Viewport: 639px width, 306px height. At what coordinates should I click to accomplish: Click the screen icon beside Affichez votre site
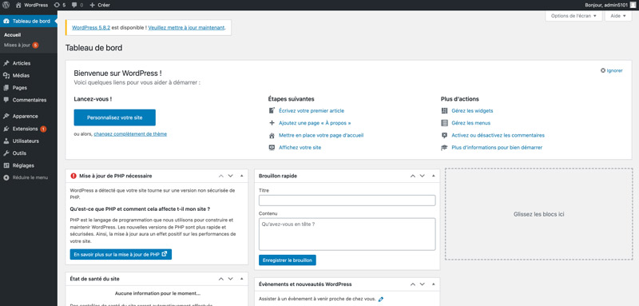(x=272, y=148)
